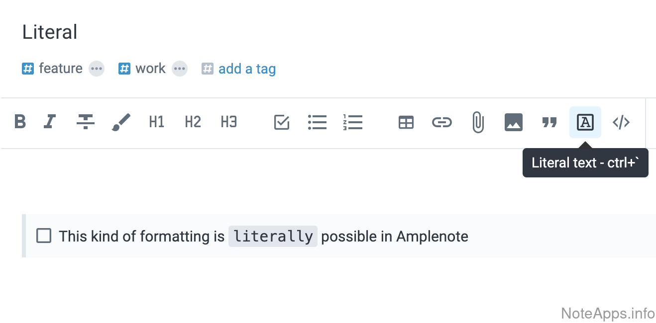
Task: Attach a file with paperclip icon
Action: tap(478, 122)
